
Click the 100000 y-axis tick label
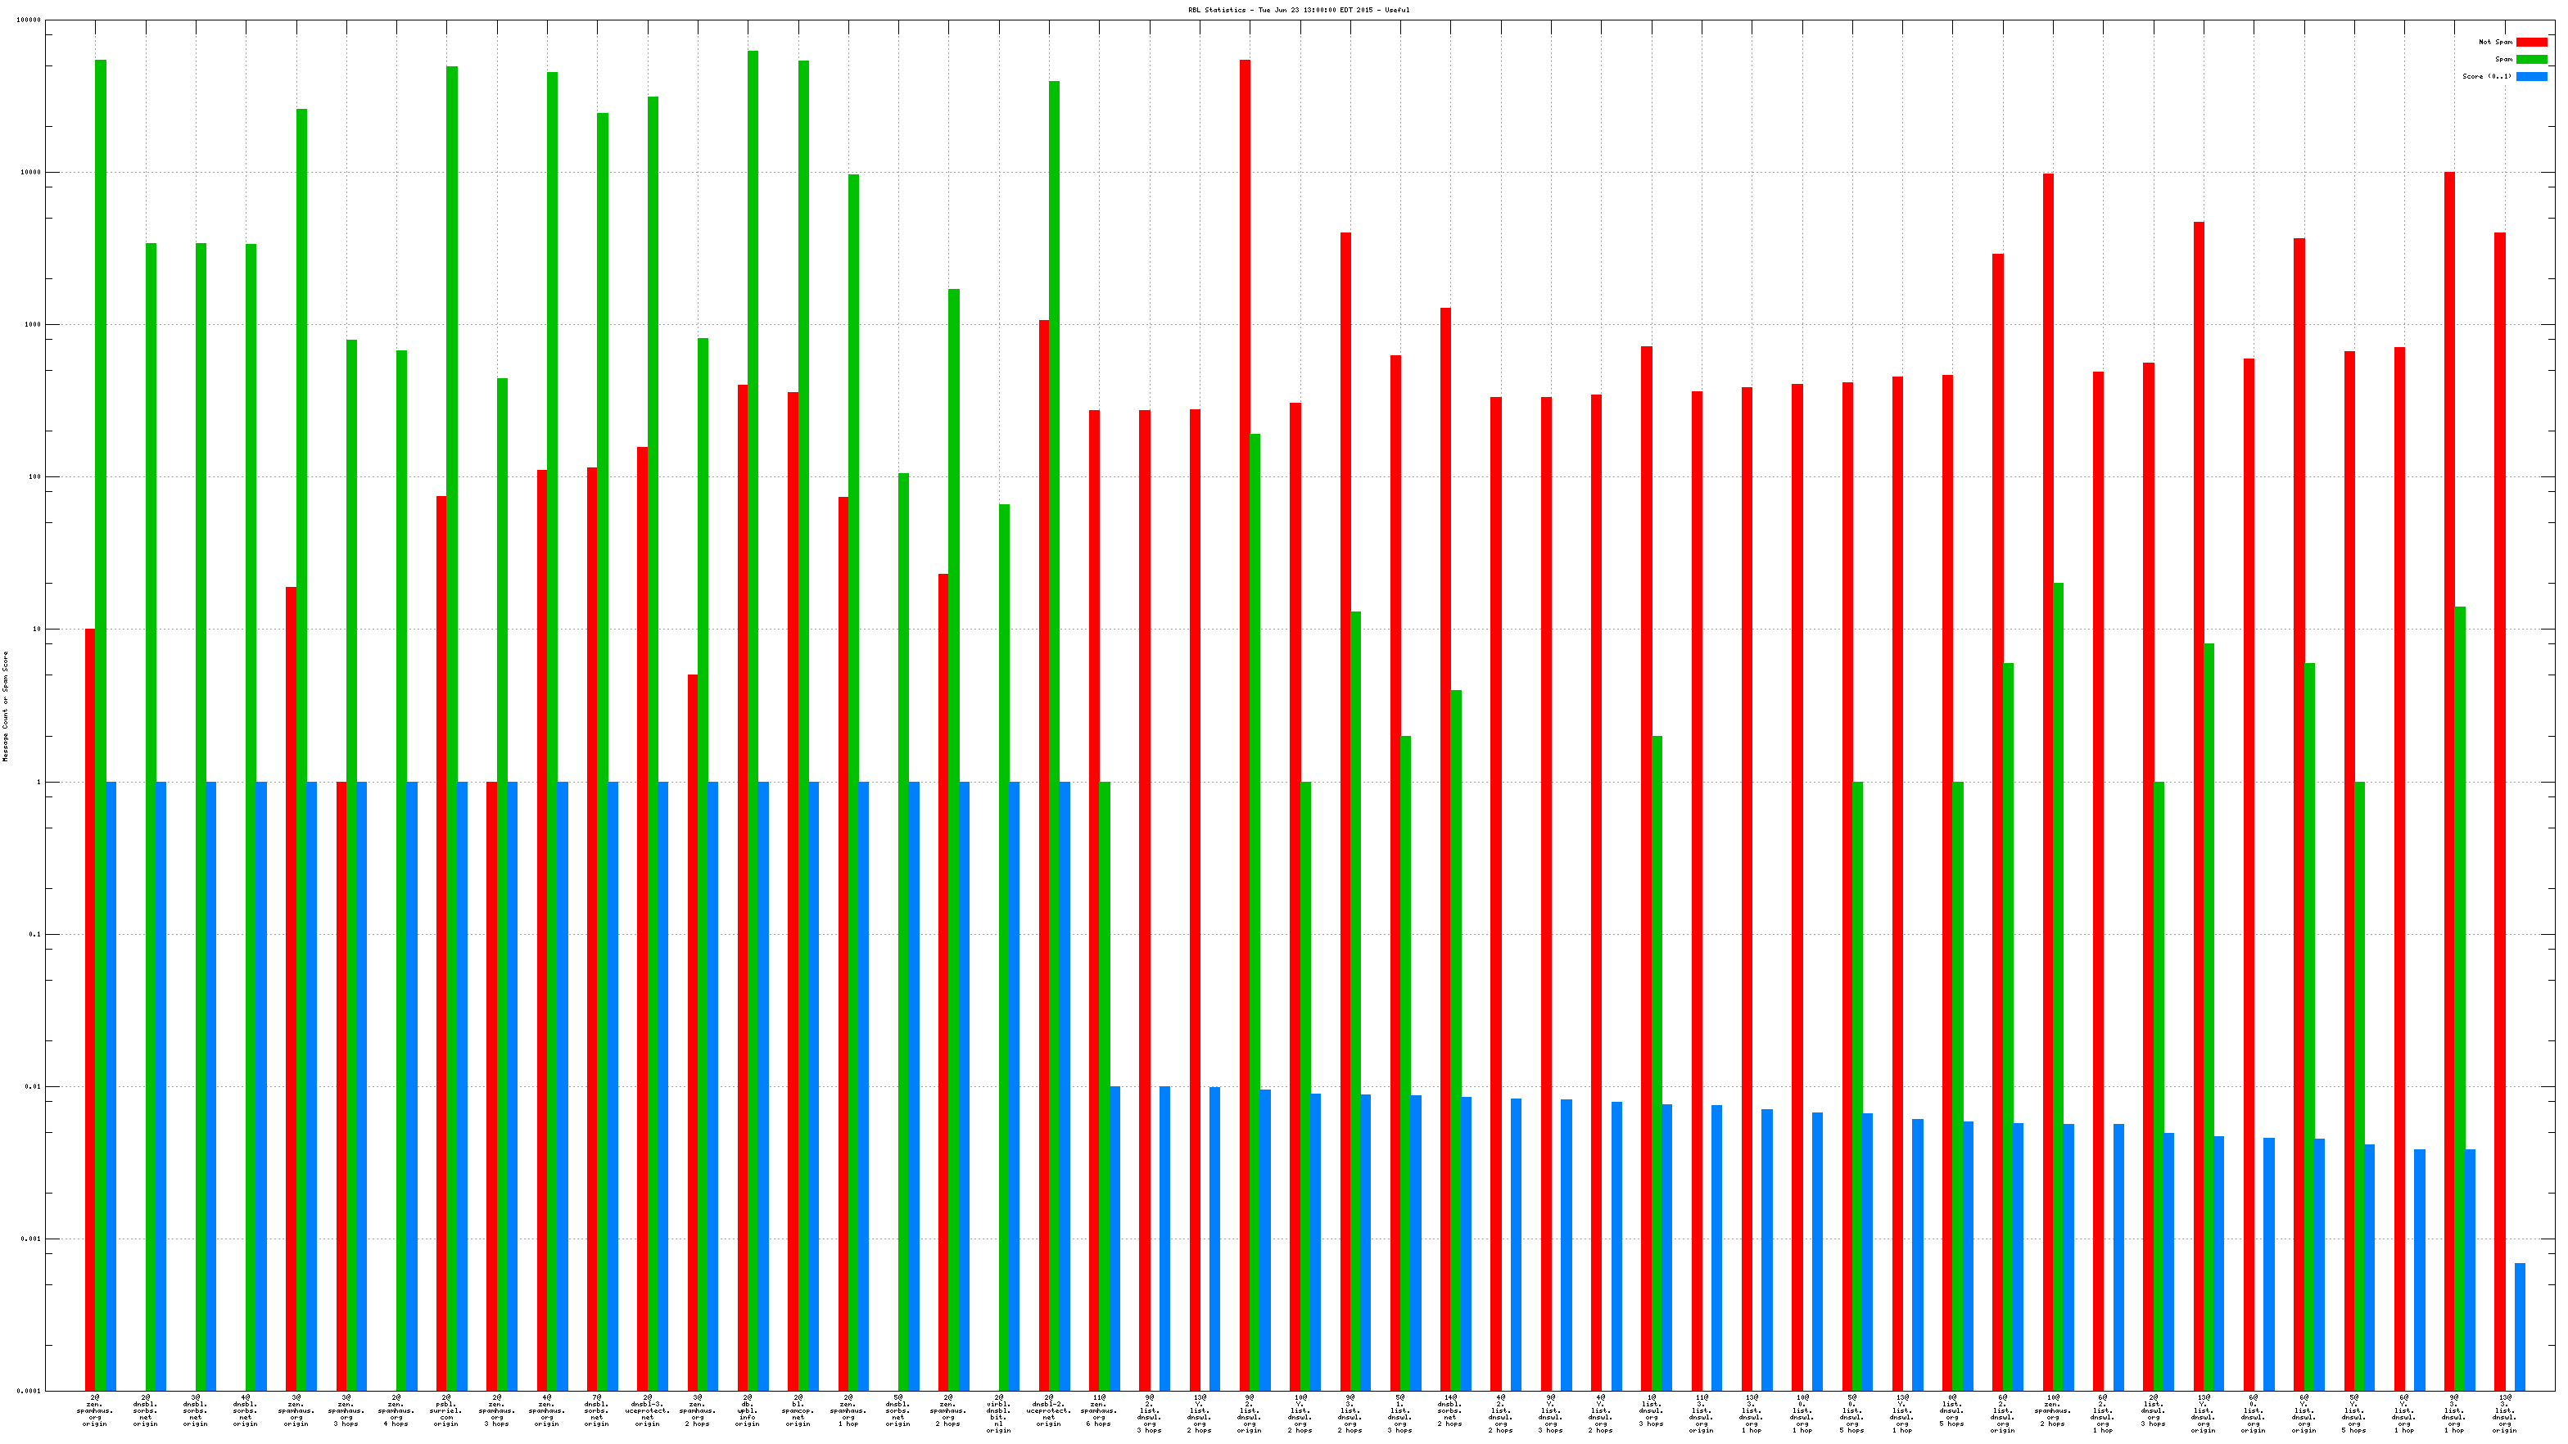[30, 20]
